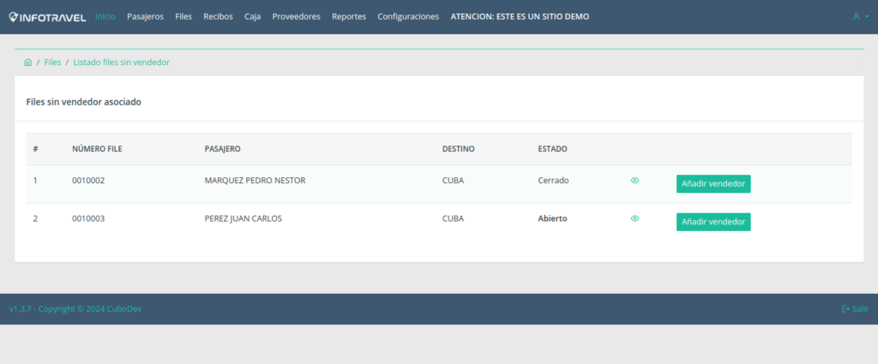
Task: Open the Files menu in navbar
Action: [x=183, y=17]
